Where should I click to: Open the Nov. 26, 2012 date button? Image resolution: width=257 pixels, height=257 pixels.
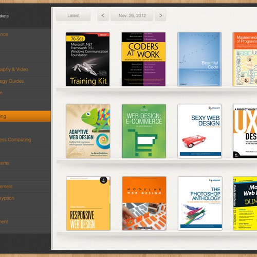132,15
